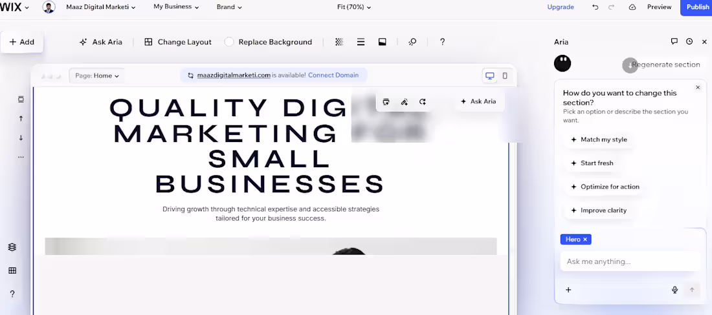The width and height of the screenshot is (712, 315).
Task: Click the Upgrade link
Action: [x=561, y=7]
